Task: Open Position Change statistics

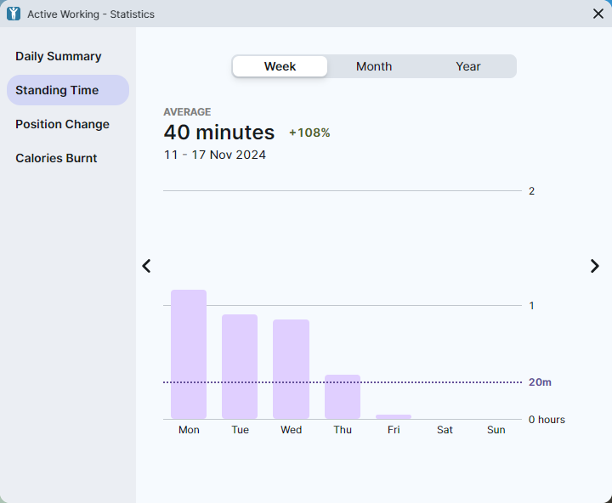Action: (62, 124)
